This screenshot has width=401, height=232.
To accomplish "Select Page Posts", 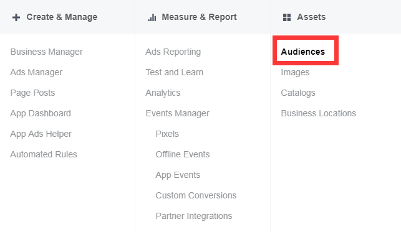I will pos(32,93).
